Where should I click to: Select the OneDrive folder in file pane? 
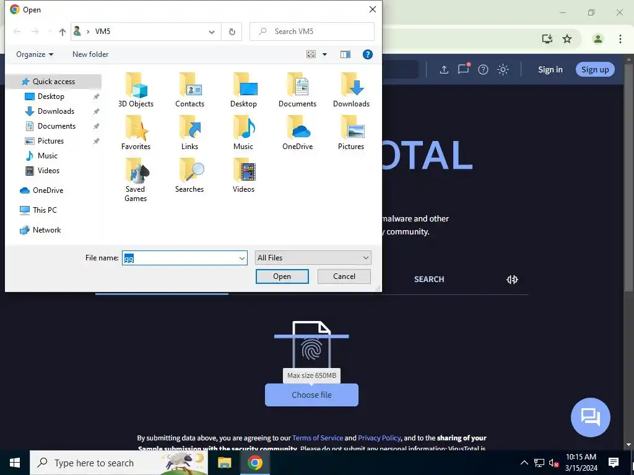[x=297, y=133]
